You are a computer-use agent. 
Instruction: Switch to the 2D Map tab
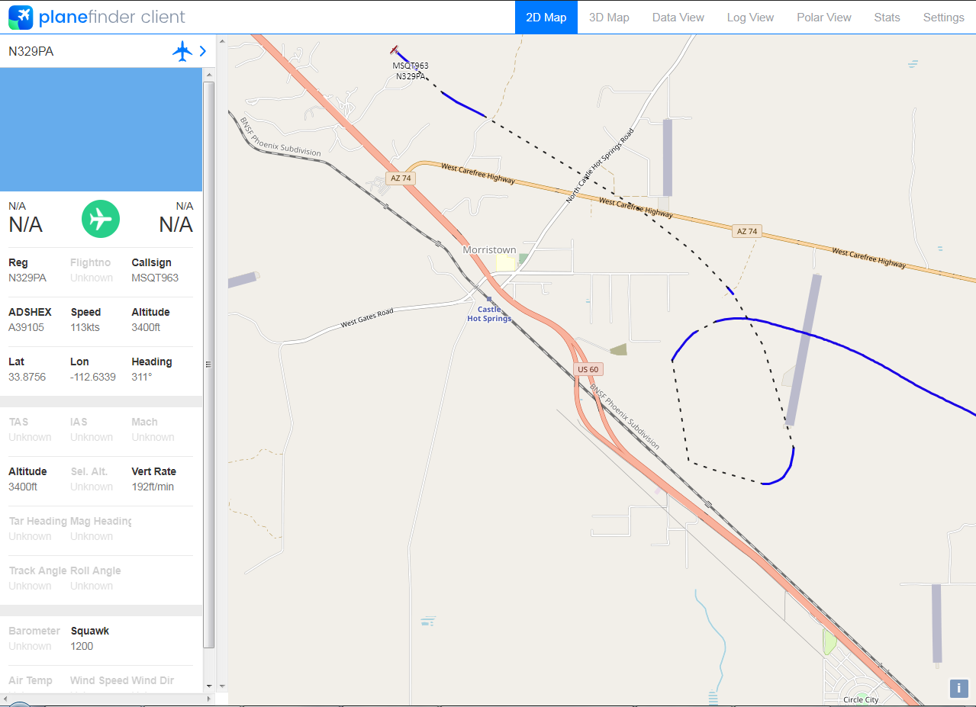tap(546, 18)
